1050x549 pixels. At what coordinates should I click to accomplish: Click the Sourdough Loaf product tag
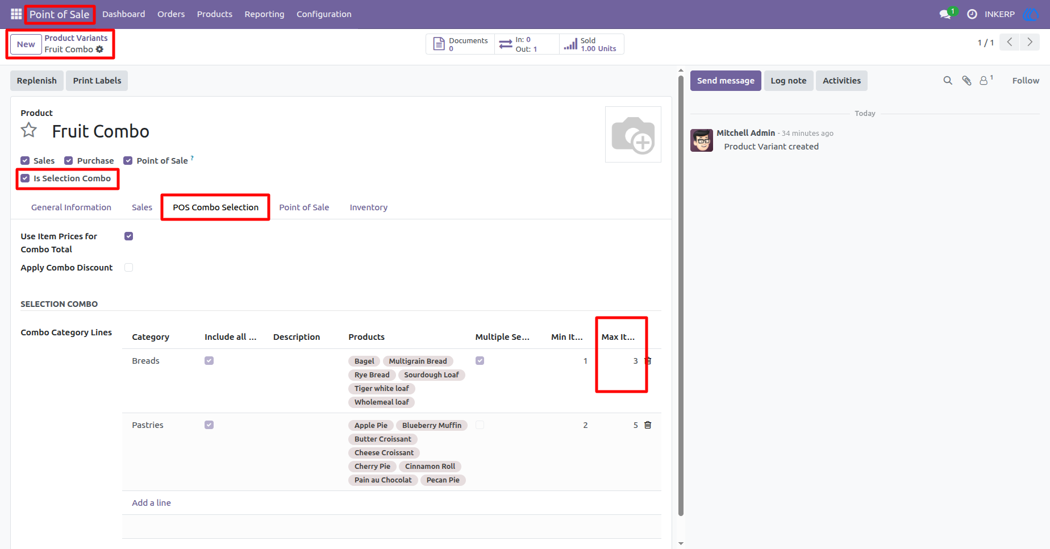(x=431, y=375)
